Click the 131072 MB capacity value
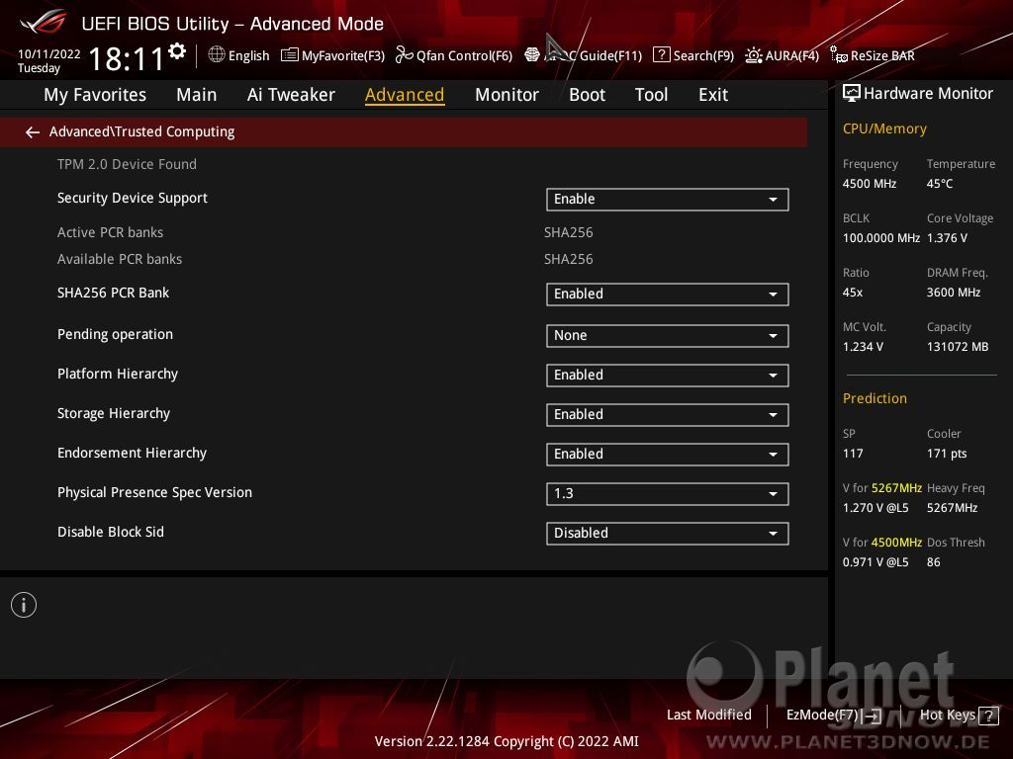 pyautogui.click(x=958, y=347)
